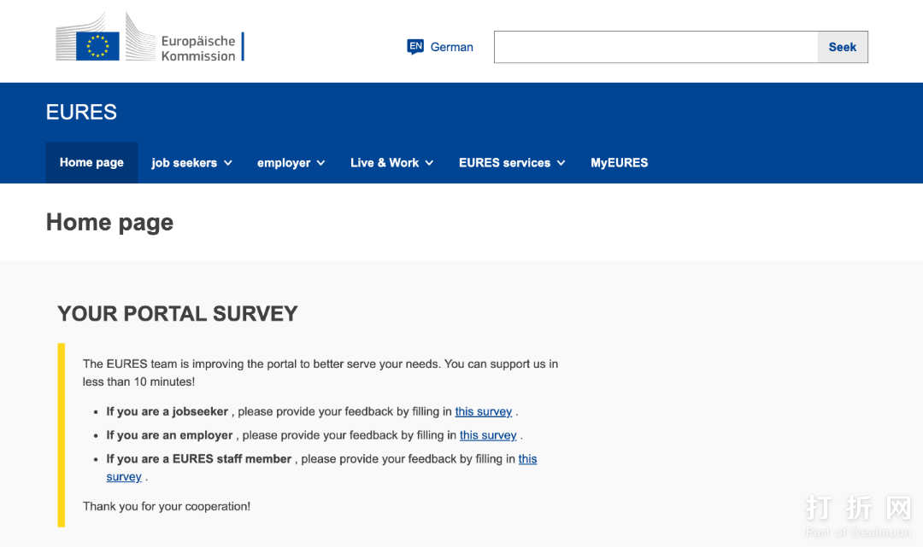923x547 pixels.
Task: Open the jobseeker feedback survey link
Action: [x=483, y=411]
